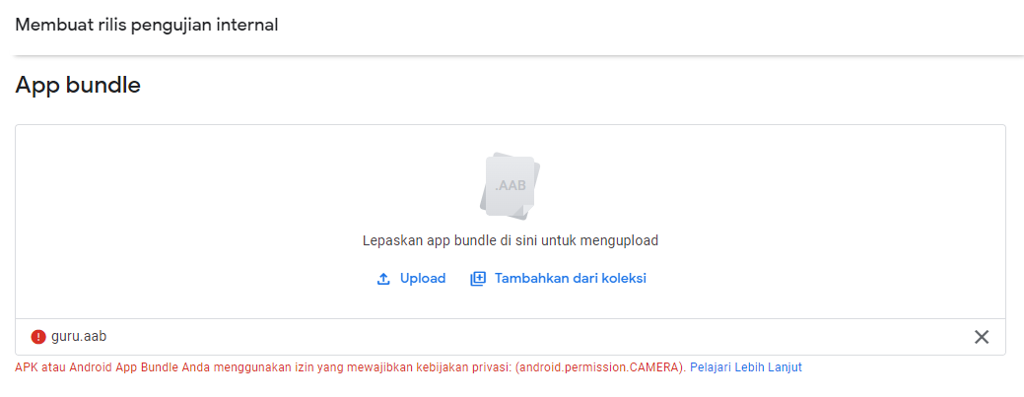Click the text 'Lepaskan app bundle di sini untuk mengupload'

point(511,241)
